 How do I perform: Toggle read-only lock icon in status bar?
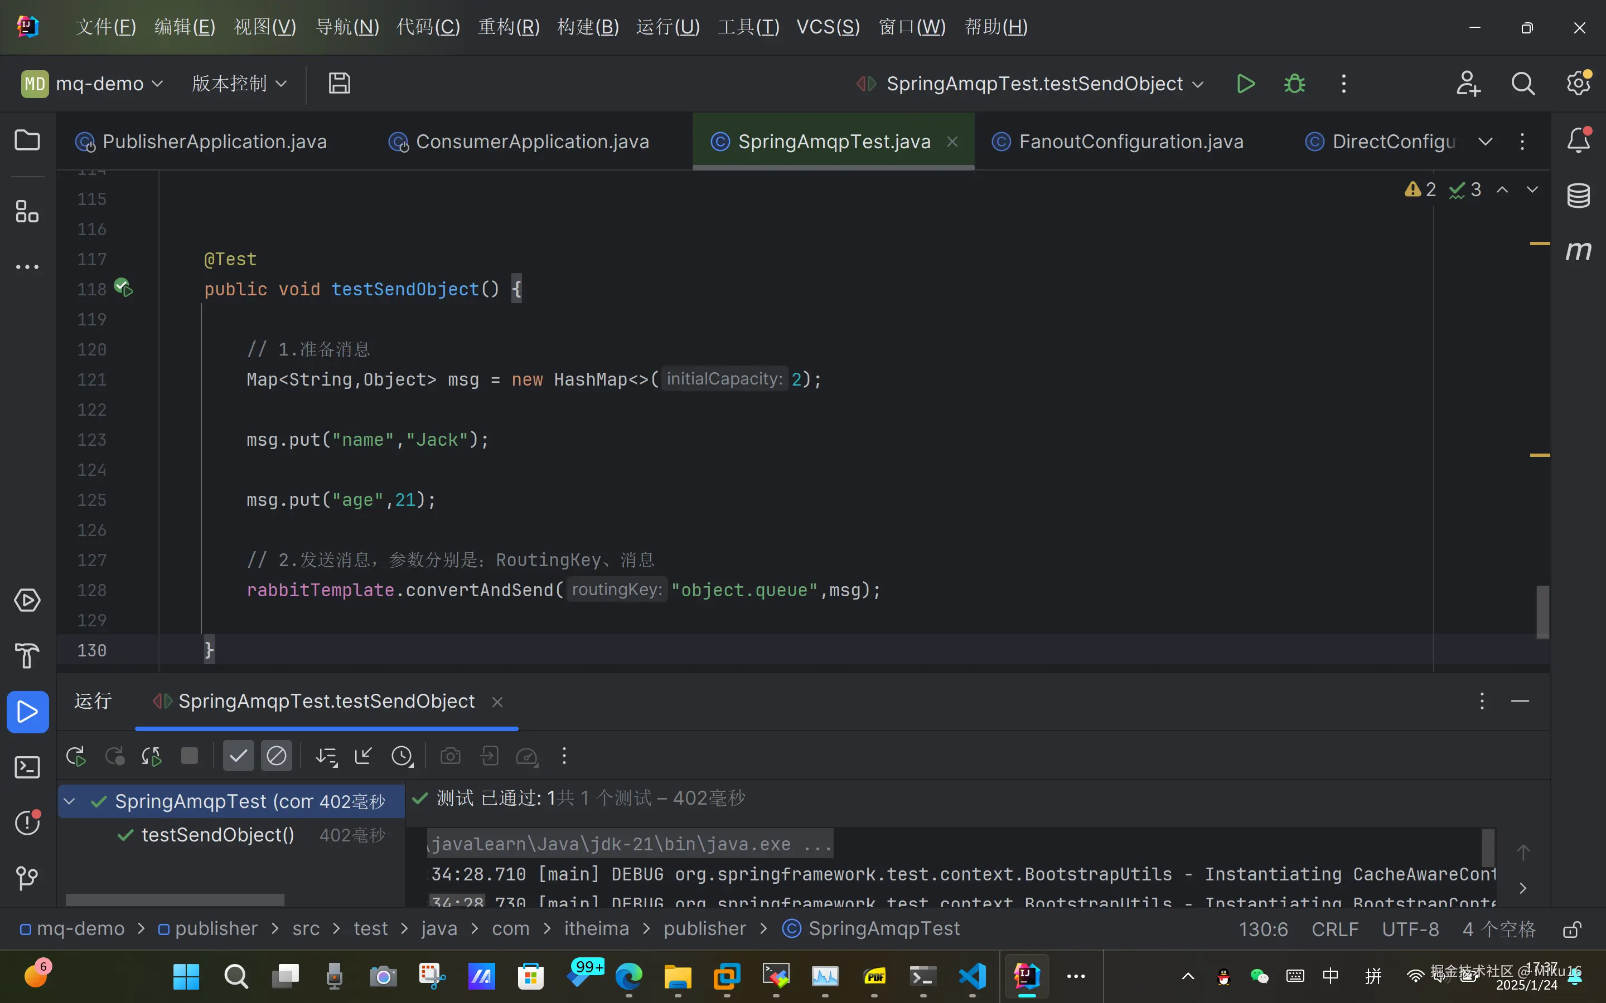click(1571, 929)
